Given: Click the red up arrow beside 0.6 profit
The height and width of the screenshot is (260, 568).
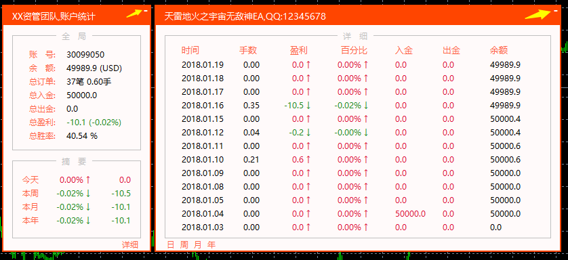Looking at the screenshot, I should point(308,160).
